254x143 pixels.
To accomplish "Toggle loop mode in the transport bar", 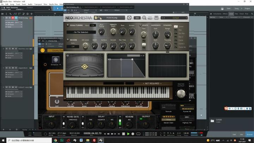I will [x=138, y=134].
